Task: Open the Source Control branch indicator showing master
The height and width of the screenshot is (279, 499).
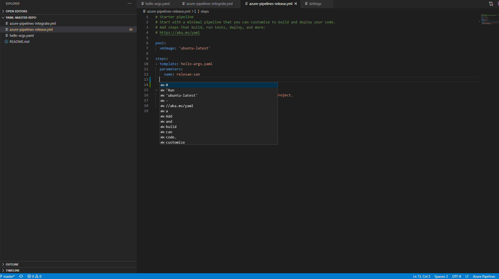Action: [x=9, y=276]
